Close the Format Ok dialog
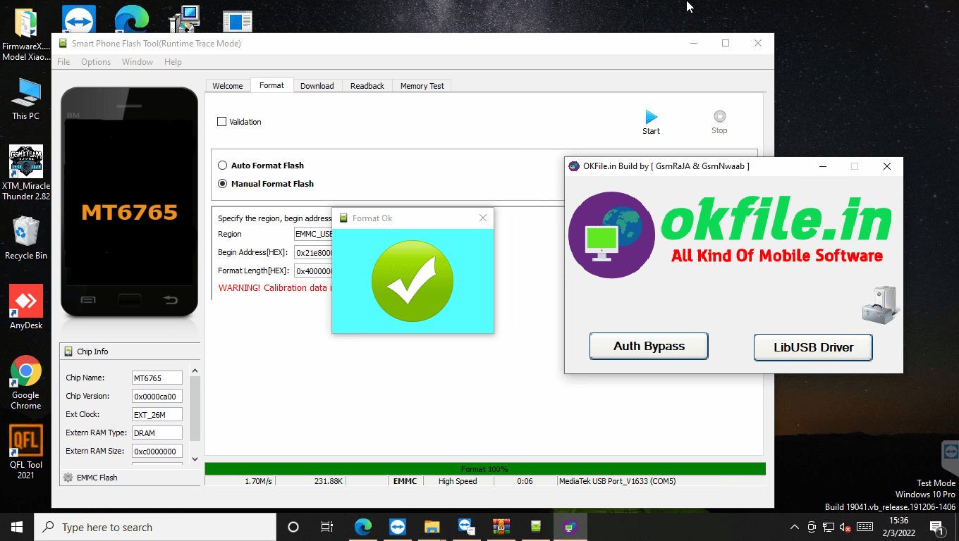 click(x=483, y=218)
